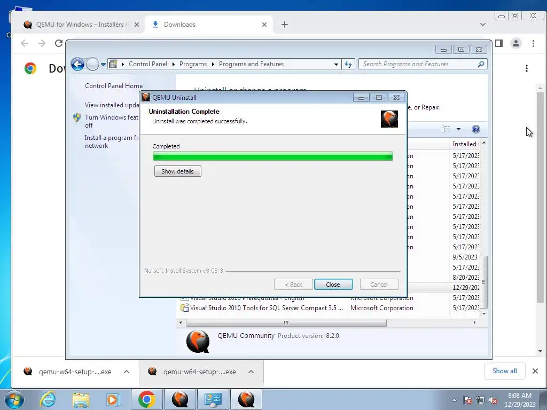
Task: Click the QEMU icon in the dialog title bar
Action: coord(146,97)
